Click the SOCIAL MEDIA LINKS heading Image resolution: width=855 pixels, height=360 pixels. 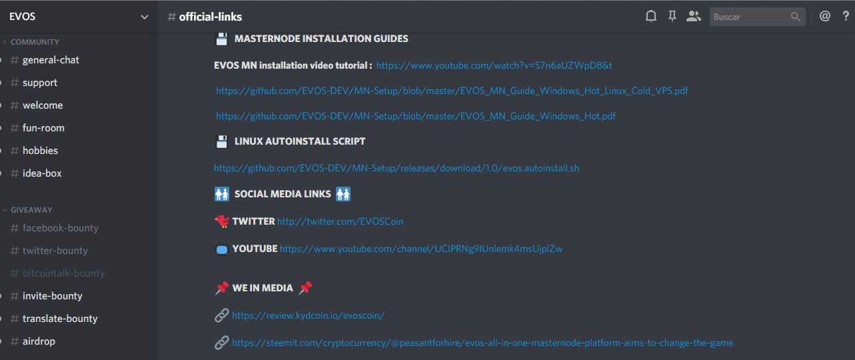283,194
